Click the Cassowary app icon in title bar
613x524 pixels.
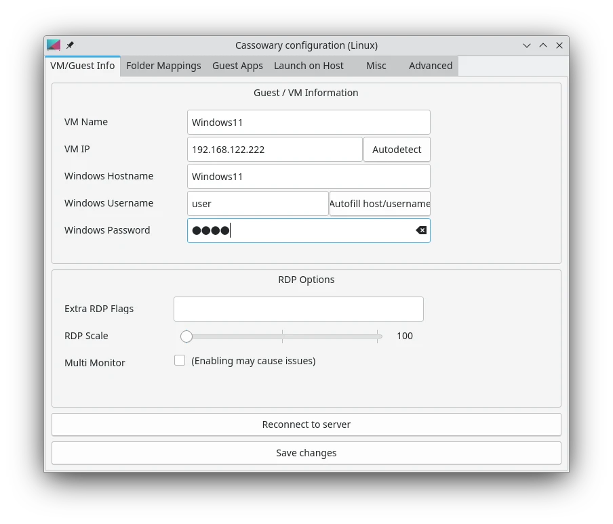click(54, 45)
